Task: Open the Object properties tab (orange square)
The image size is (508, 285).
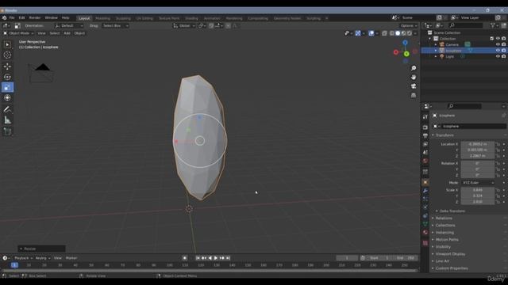Action: tap(425, 183)
